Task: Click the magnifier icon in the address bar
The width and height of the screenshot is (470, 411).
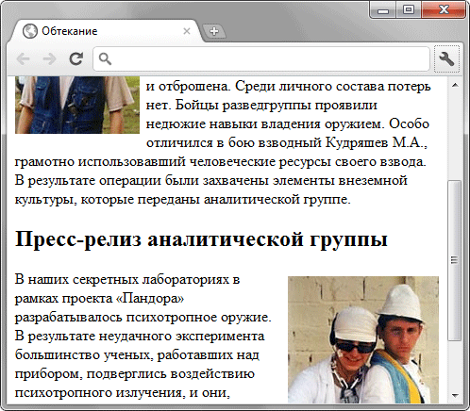Action: point(105,58)
